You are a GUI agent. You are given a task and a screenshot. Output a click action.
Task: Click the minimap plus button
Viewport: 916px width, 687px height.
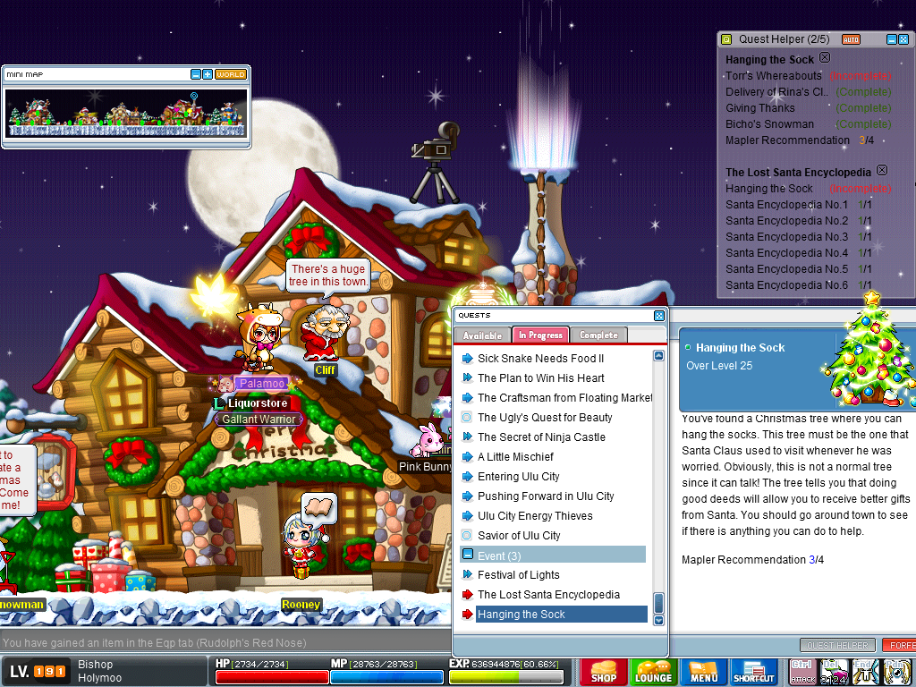point(208,74)
